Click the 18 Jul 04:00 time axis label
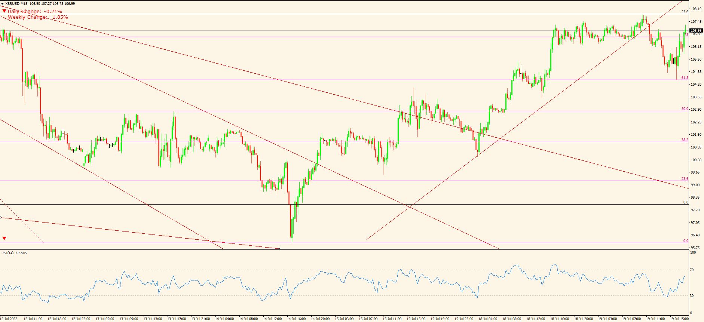Image resolution: width=704 pixels, height=322 pixels. [488, 319]
